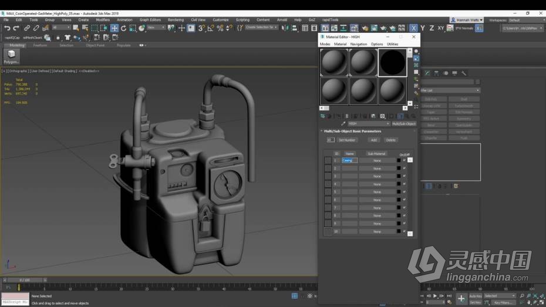Open Material Editor Navigation menu
Viewport: 546px width, 307px height.
pos(358,44)
